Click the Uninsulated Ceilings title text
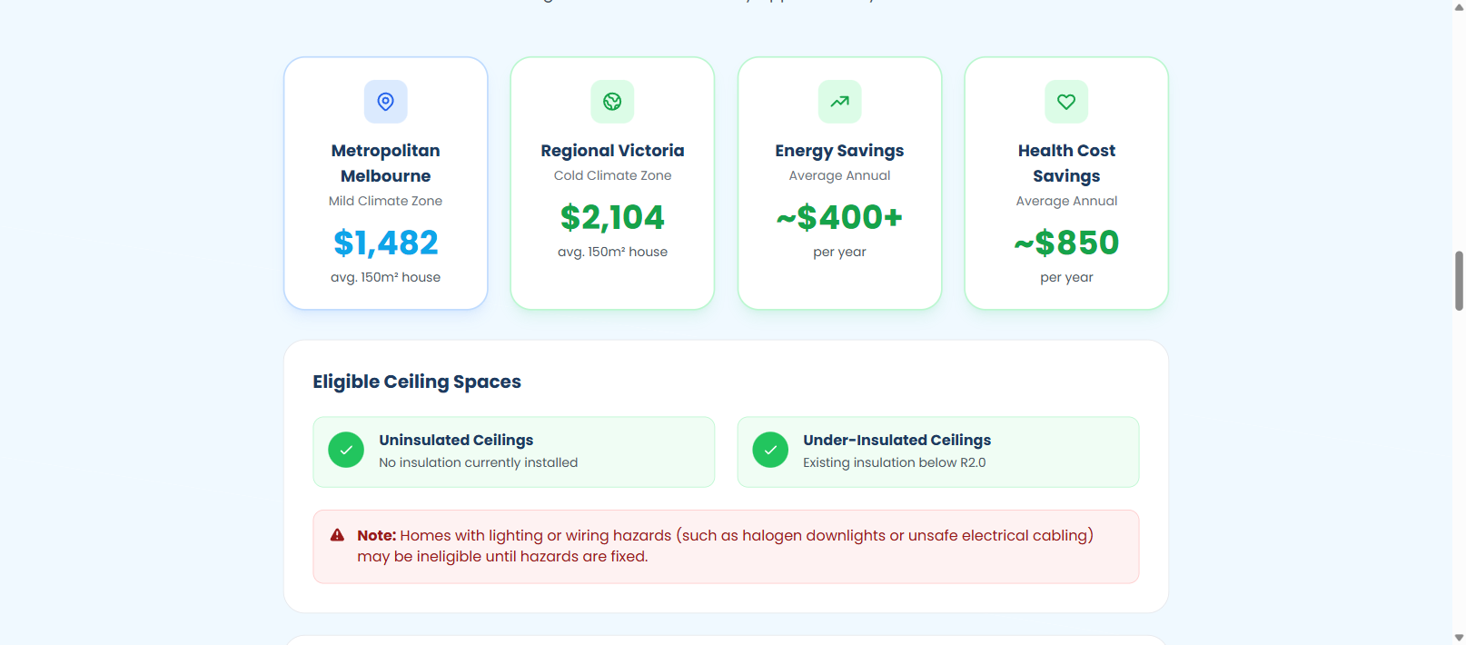Screen dimensions: 1466x645 pos(456,440)
